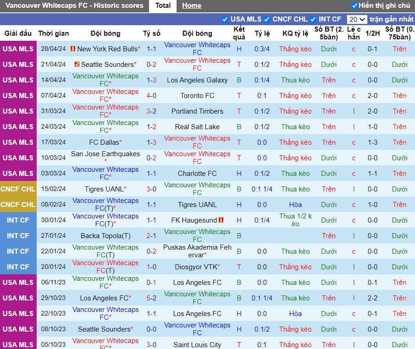Click the 1-3 half-time score for FC Dallas row
The image size is (415, 349).
372,142
